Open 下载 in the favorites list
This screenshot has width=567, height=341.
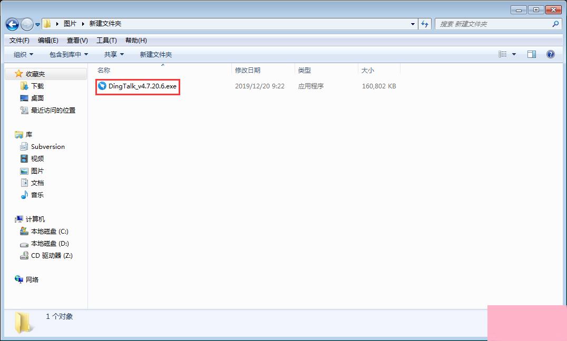pyautogui.click(x=37, y=86)
